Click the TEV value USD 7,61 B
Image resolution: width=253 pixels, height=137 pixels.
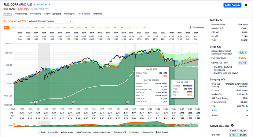pos(242,106)
